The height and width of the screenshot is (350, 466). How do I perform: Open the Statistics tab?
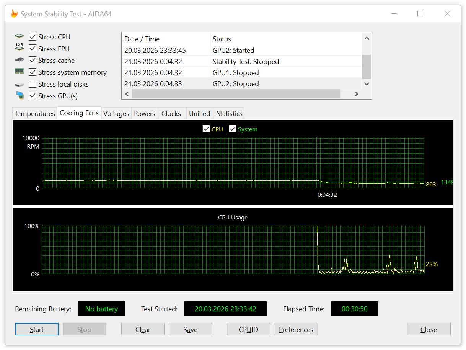[x=230, y=114]
